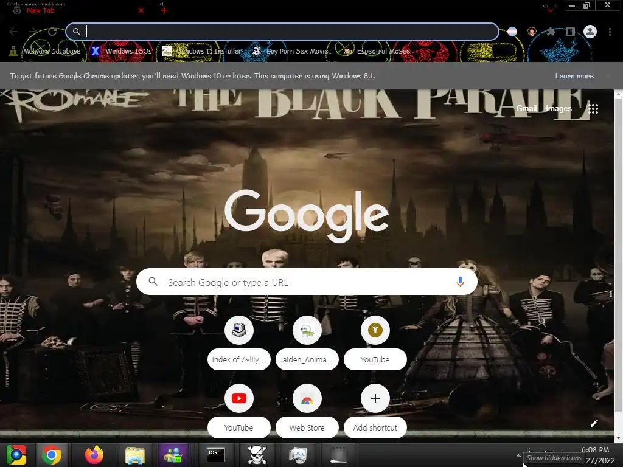
Task: Click the Chrome back arrow
Action: click(13, 32)
